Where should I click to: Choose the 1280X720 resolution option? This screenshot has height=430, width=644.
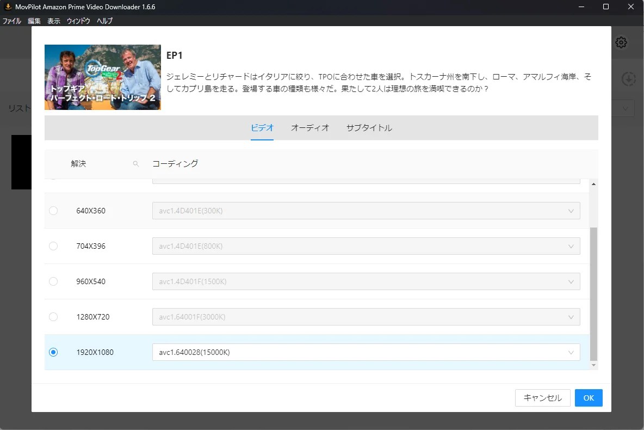click(x=53, y=317)
